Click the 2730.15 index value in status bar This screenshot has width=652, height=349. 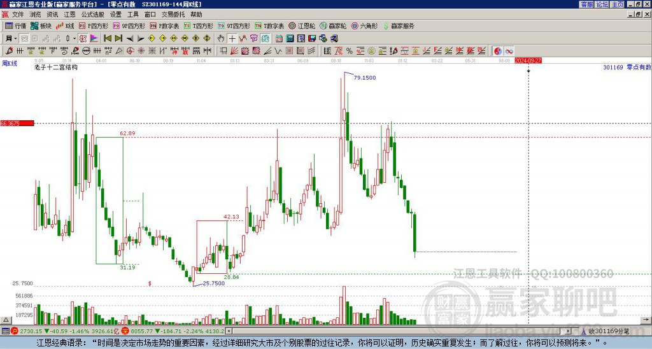pos(31,331)
